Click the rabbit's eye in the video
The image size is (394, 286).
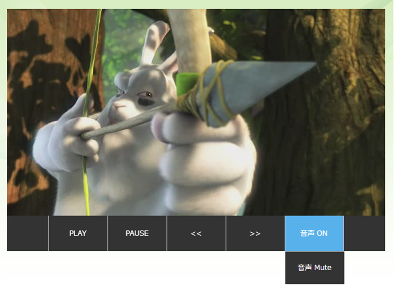pos(147,95)
